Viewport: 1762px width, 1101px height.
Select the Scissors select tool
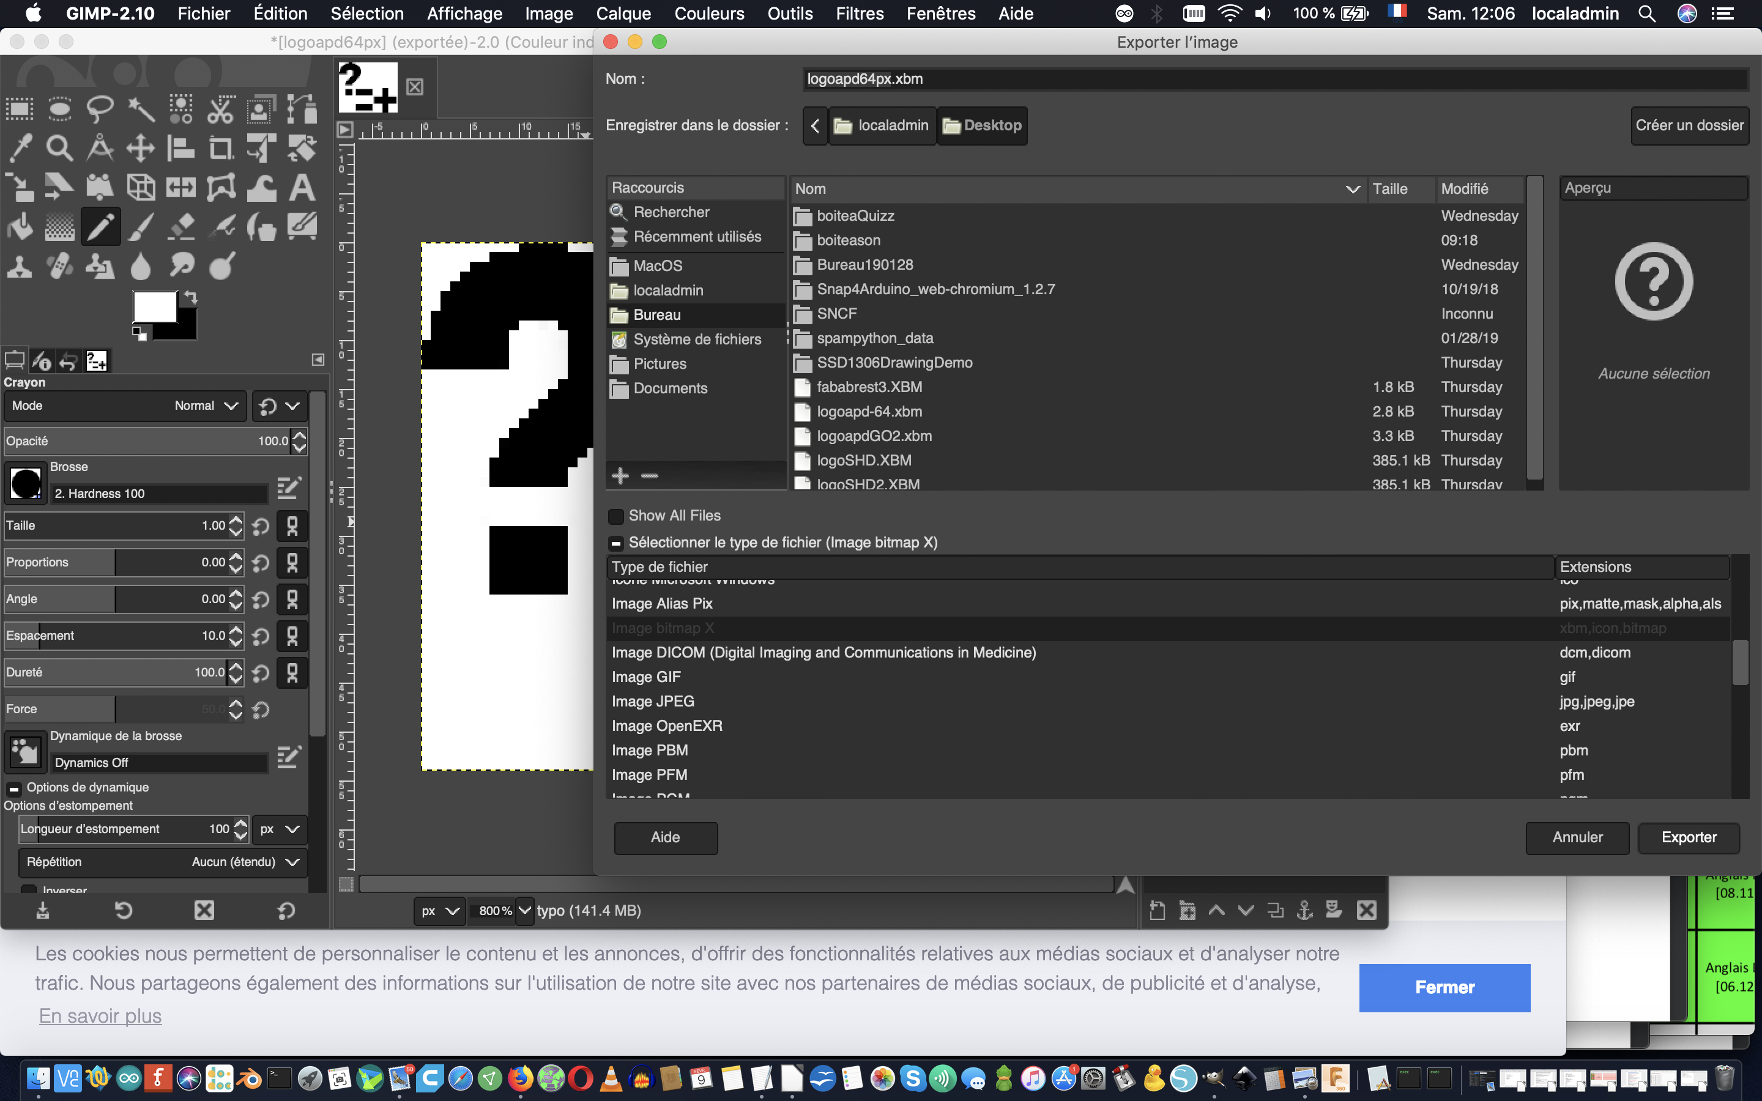[x=220, y=109]
